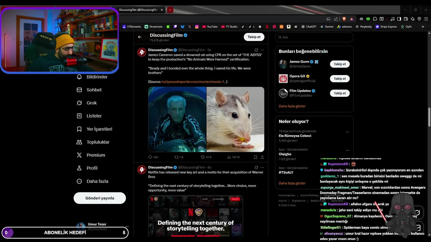Open options for Ela Rümeysa Cebeci trend
Viewport: 431px width, 242px height.
tap(347, 132)
